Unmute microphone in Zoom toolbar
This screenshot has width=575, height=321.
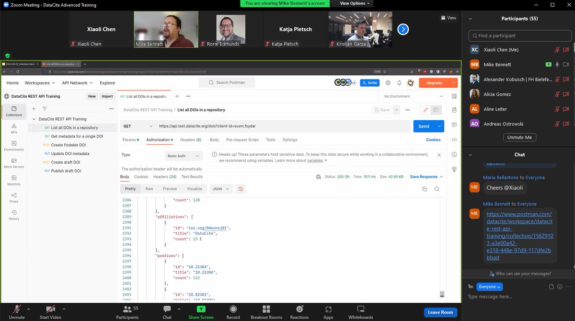[x=17, y=311]
